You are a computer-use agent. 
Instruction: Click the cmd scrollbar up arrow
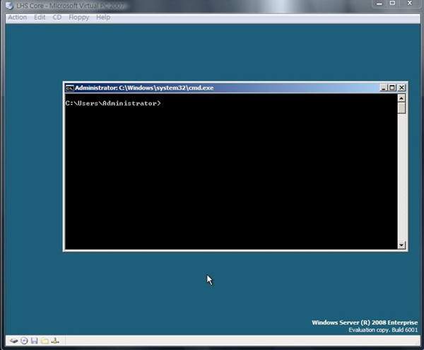pyautogui.click(x=401, y=98)
